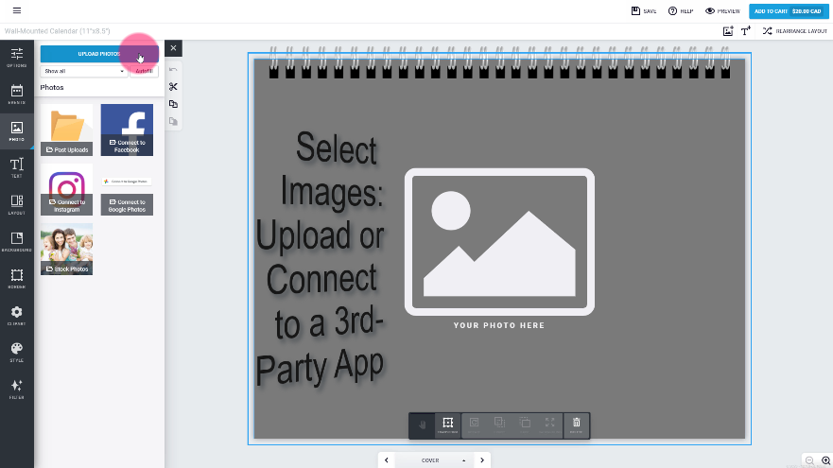Switch to the Background tab
The width and height of the screenshot is (833, 468).
[x=16, y=241]
